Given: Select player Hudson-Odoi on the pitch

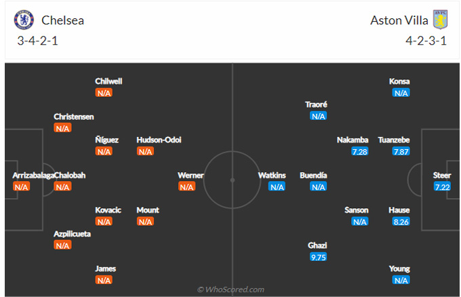Looking at the screenshot, I should point(159,140).
